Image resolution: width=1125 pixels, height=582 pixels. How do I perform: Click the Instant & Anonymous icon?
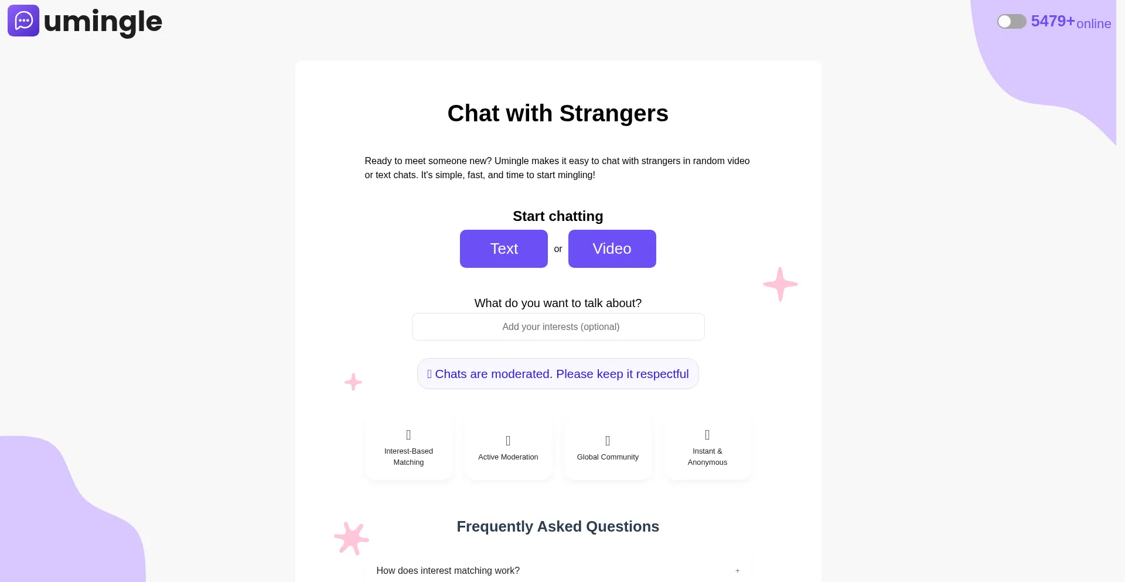(x=707, y=435)
